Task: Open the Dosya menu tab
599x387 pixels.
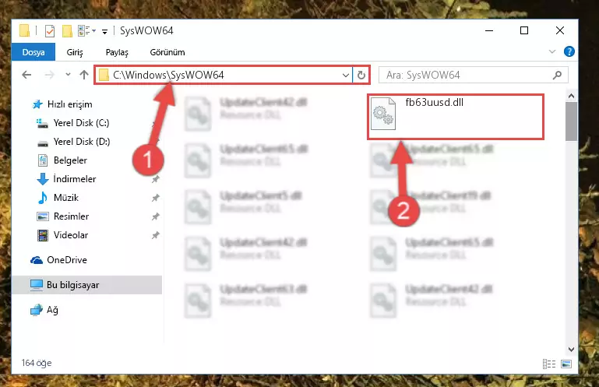Action: [33, 52]
